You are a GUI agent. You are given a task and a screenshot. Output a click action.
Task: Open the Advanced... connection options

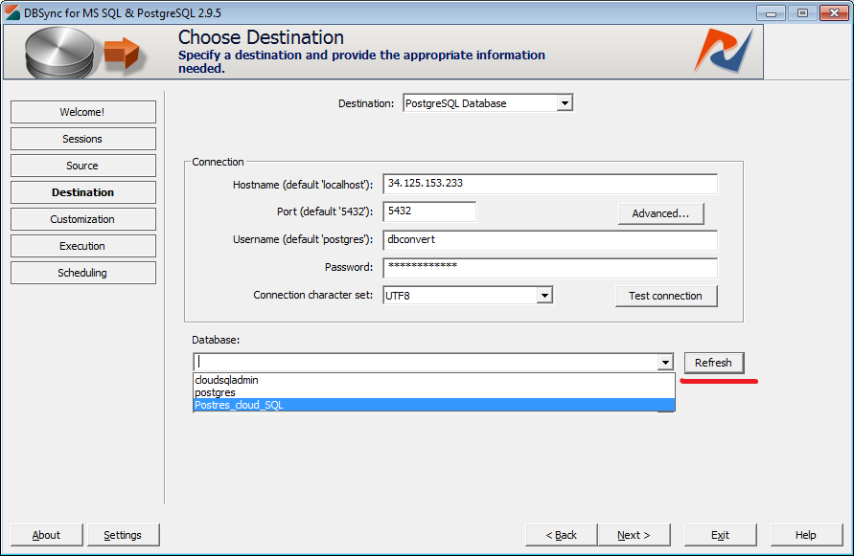tap(660, 213)
